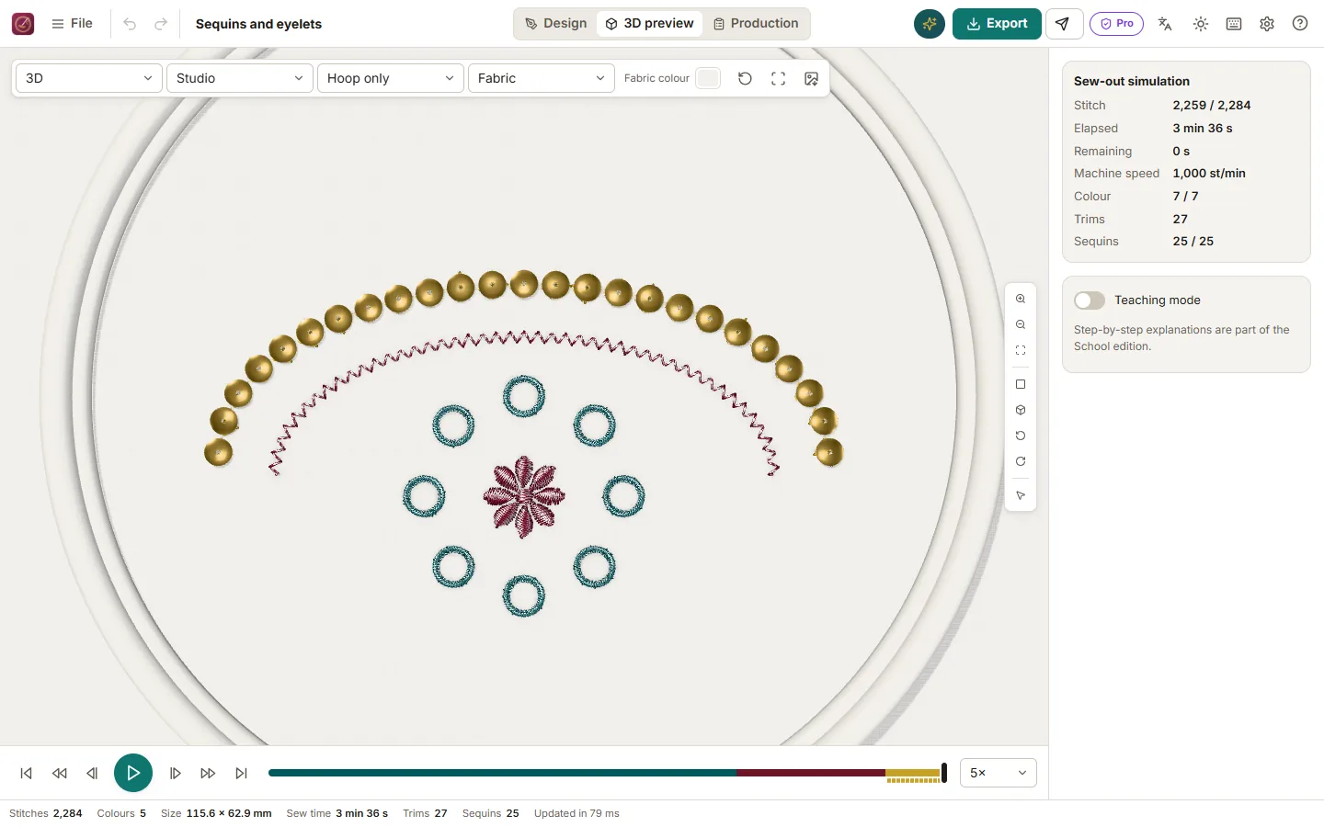Fit the design to view

tap(1021, 350)
